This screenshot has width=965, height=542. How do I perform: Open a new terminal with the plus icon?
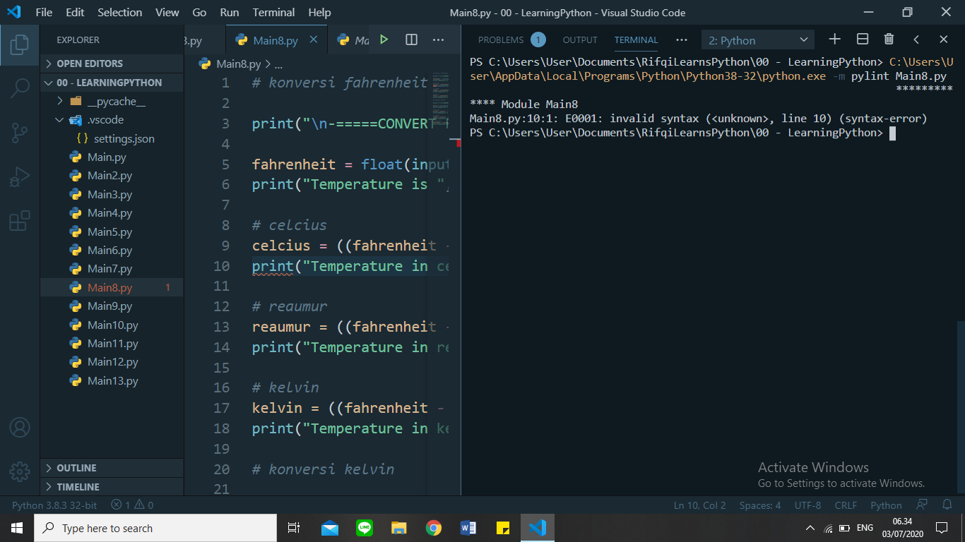pyautogui.click(x=834, y=40)
